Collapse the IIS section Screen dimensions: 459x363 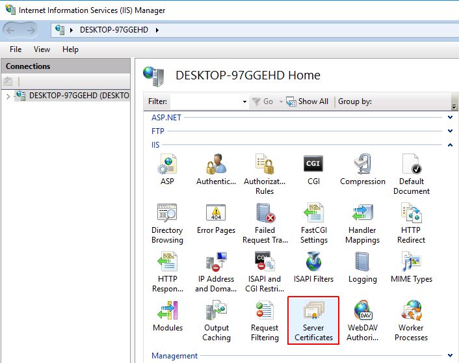(450, 145)
